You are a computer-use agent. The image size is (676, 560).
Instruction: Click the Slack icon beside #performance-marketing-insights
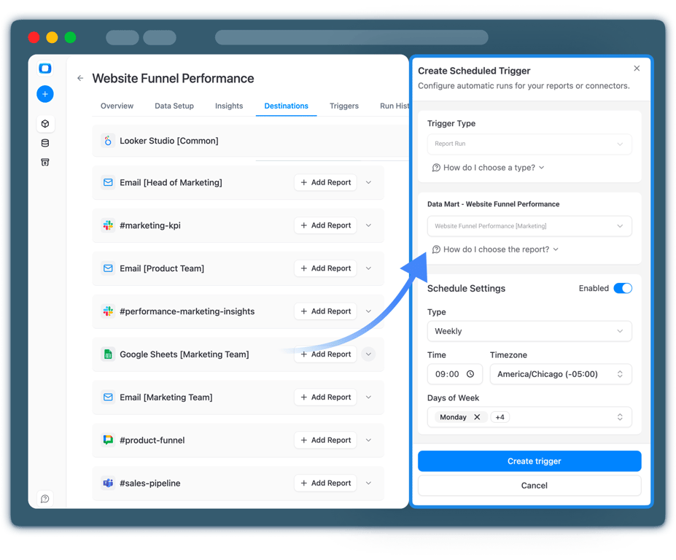(x=108, y=311)
